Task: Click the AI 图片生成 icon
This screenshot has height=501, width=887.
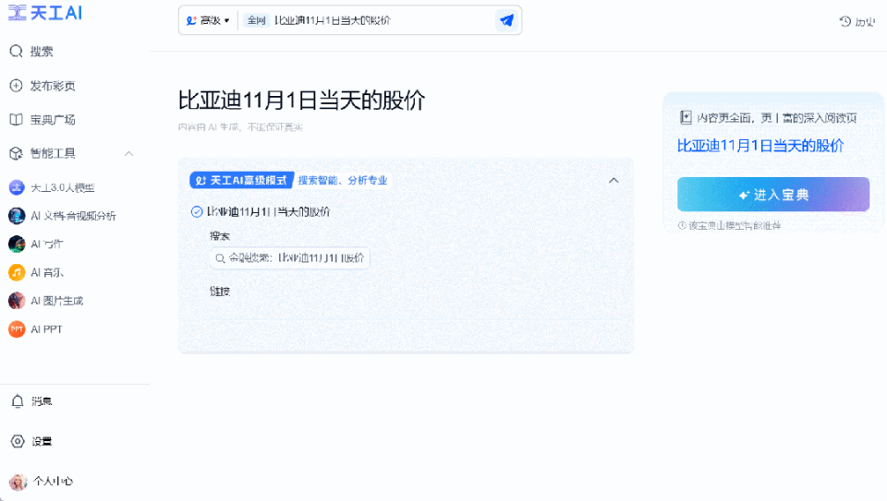Action: (17, 301)
